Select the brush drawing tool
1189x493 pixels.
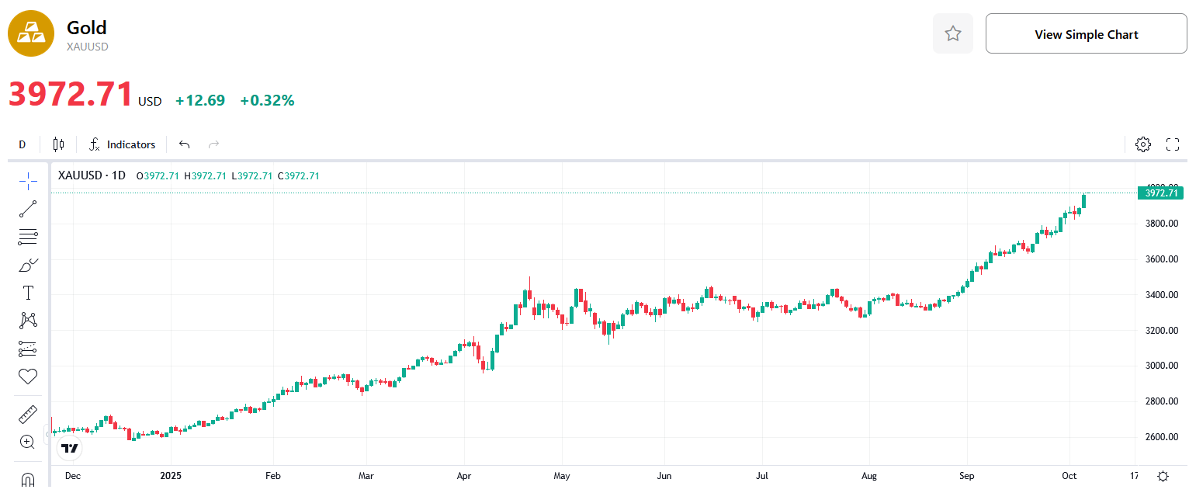click(x=28, y=266)
